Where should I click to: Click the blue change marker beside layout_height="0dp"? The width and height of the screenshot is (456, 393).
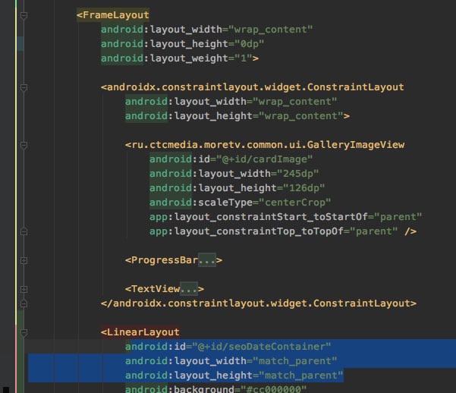pos(20,44)
